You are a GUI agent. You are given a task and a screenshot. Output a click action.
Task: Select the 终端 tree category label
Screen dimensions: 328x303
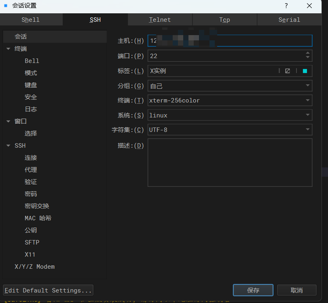click(21, 49)
